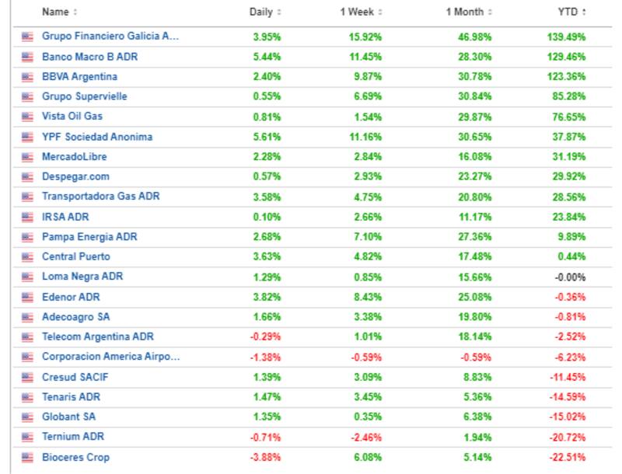Sort by the Daily column header
Screen dimensions: 622x474
[x=265, y=12]
